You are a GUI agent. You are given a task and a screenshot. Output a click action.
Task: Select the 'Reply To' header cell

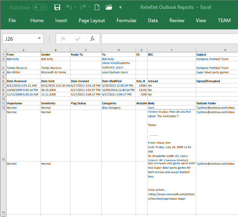coord(86,55)
